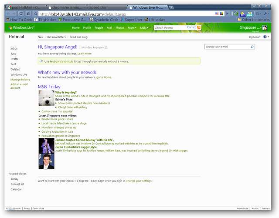Viewport: 279px width, 218px height.
Task: Open the keyboard shortcuts link
Action: tap(62, 61)
